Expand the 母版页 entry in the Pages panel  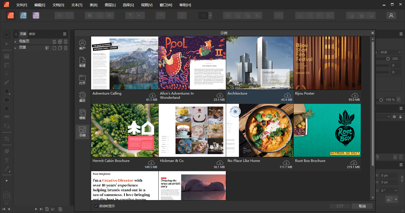pos(15,41)
